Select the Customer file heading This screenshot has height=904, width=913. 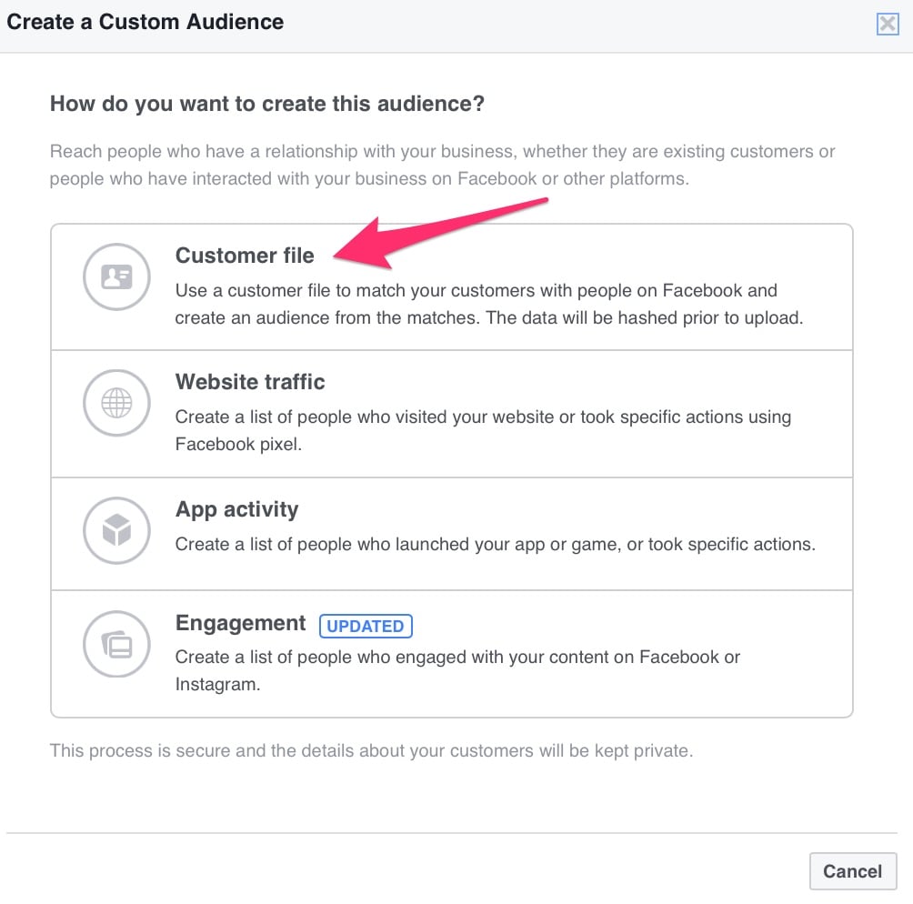245,256
